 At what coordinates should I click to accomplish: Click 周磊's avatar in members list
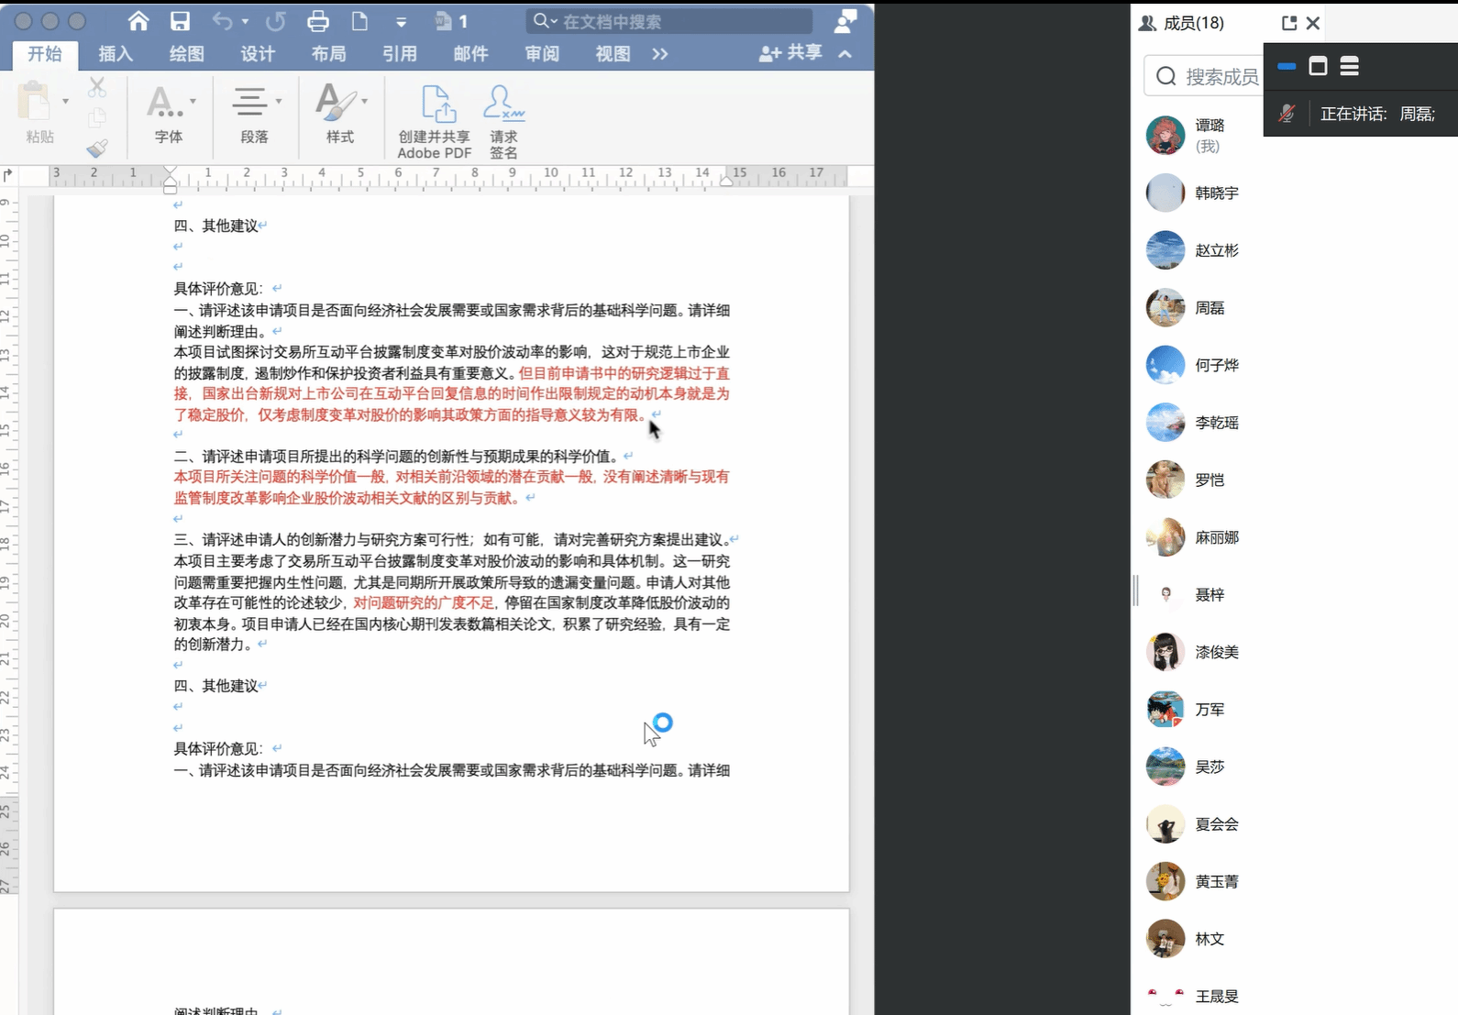1165,308
